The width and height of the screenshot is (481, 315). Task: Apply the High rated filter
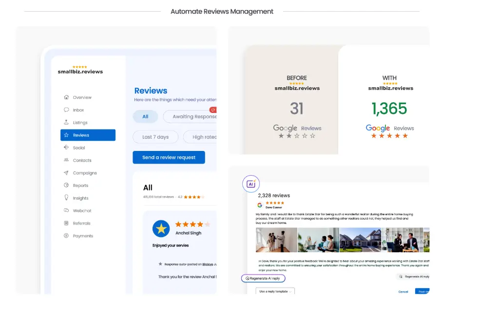click(200, 137)
